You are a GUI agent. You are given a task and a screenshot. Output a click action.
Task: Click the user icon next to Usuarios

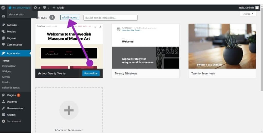[x=3, y=102]
